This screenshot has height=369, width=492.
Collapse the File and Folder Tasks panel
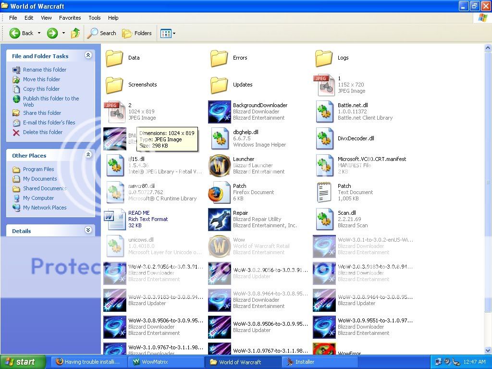pyautogui.click(x=88, y=56)
